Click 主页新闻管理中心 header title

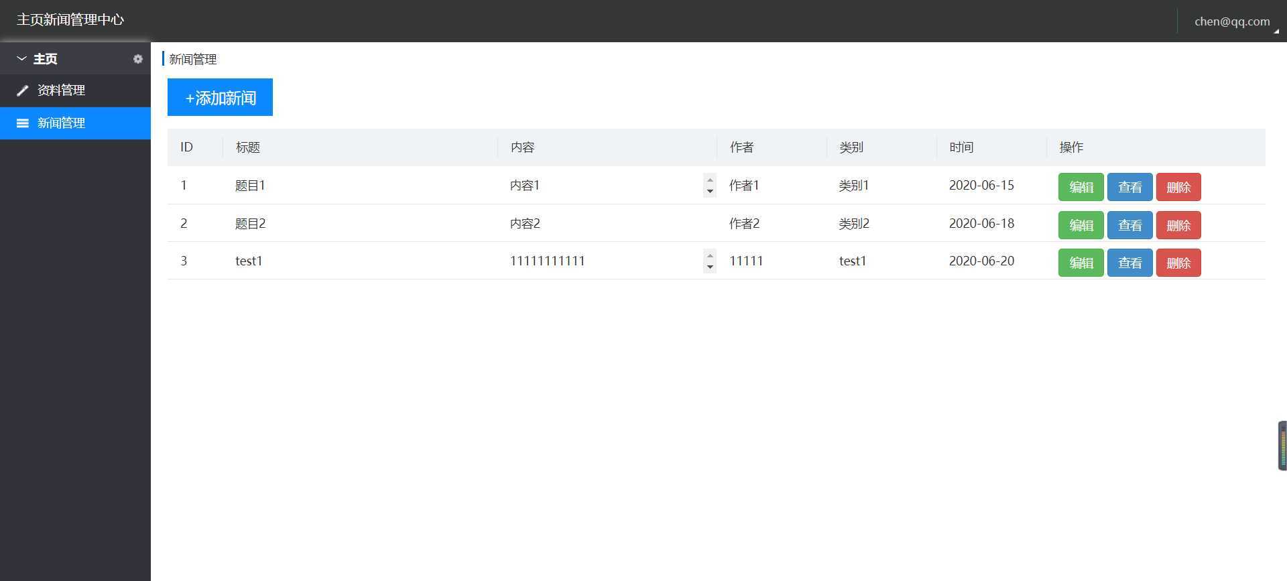coord(70,20)
